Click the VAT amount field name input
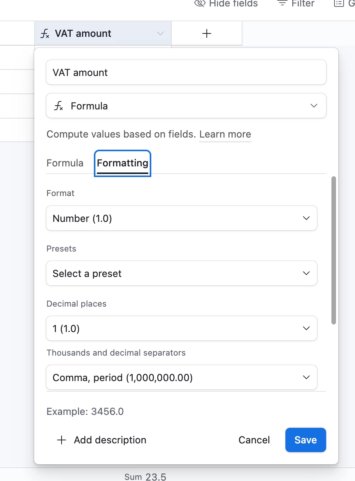The height and width of the screenshot is (481, 355). [x=186, y=73]
